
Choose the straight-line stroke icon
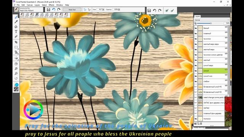(x=89, y=10)
